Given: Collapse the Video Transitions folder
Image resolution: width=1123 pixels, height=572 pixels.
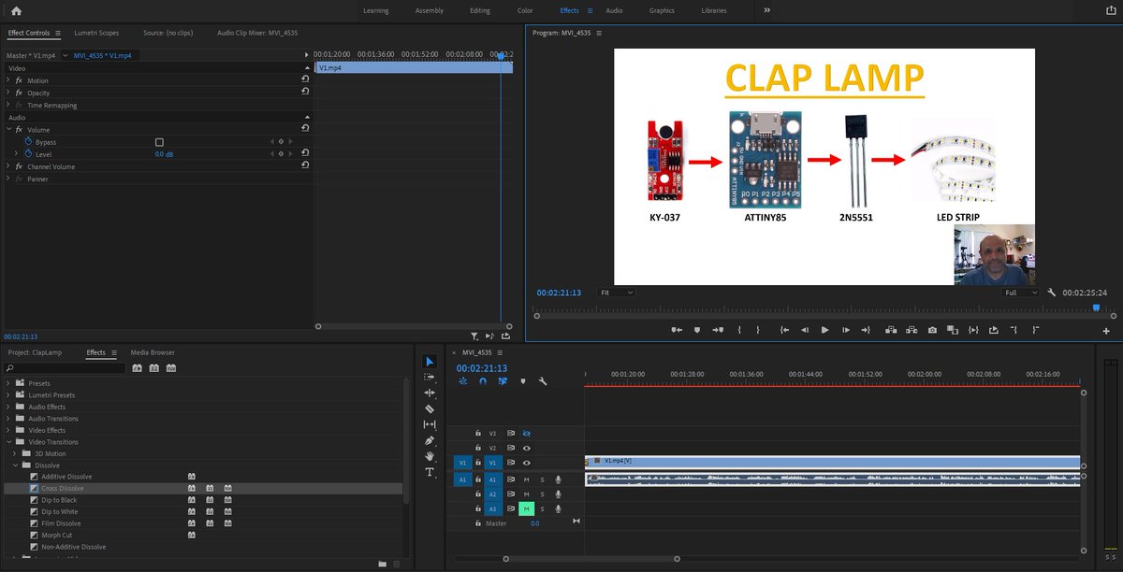Looking at the screenshot, I should point(8,441).
